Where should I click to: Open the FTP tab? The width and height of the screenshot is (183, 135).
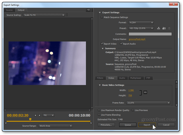(148, 78)
